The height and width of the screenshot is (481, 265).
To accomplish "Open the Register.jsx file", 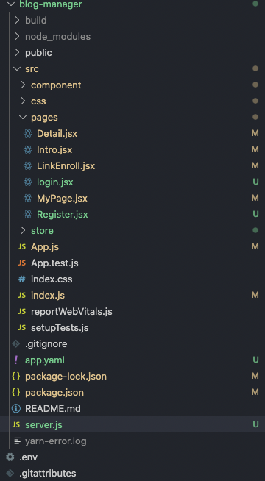I will [x=63, y=215].
